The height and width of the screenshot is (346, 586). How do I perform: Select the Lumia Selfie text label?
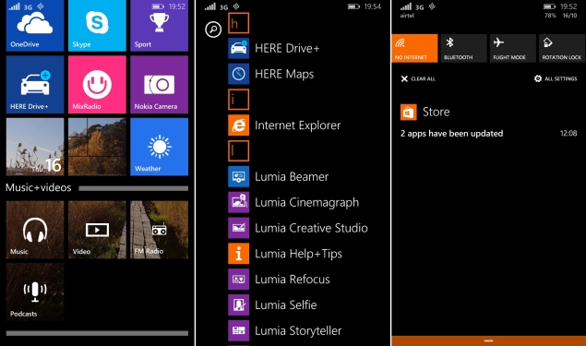pos(285,304)
